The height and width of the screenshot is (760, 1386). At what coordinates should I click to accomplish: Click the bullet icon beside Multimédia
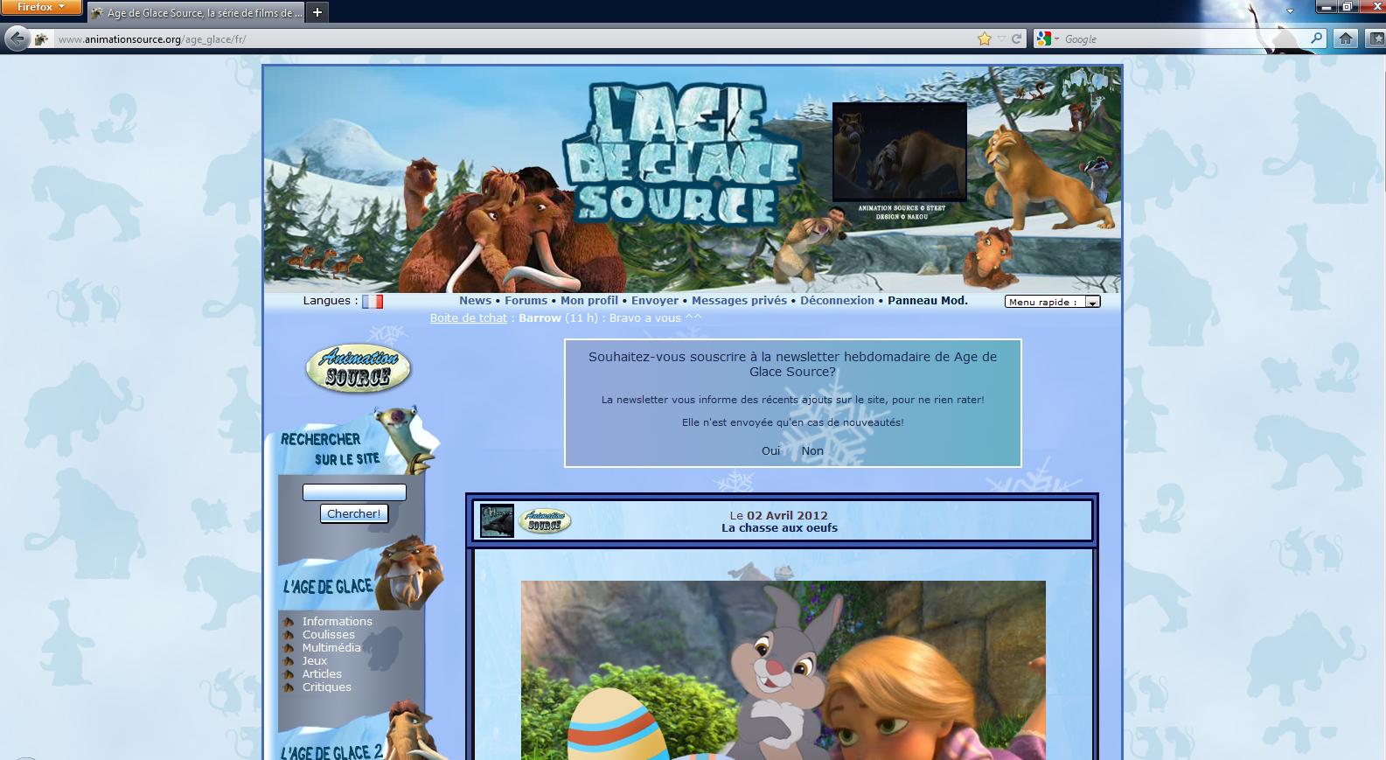coord(289,648)
